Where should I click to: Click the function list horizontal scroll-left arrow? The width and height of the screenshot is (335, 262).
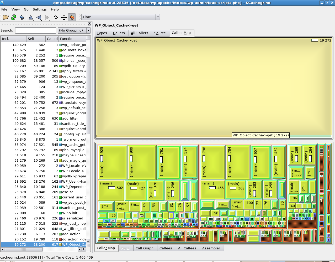(x=3, y=249)
